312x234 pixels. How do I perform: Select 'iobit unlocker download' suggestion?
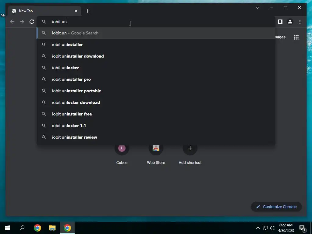(156, 102)
